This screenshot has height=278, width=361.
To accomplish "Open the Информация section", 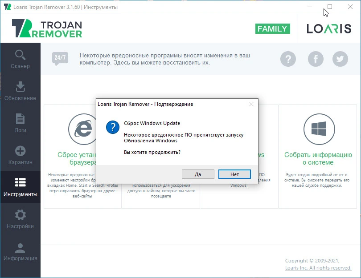I will (20, 251).
